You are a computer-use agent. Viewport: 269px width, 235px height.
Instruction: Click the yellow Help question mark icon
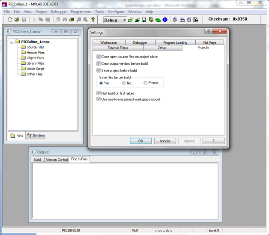pos(93,20)
